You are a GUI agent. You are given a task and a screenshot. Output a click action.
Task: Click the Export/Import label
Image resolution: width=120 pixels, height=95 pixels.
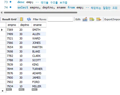pyautogui.click(x=112, y=19)
